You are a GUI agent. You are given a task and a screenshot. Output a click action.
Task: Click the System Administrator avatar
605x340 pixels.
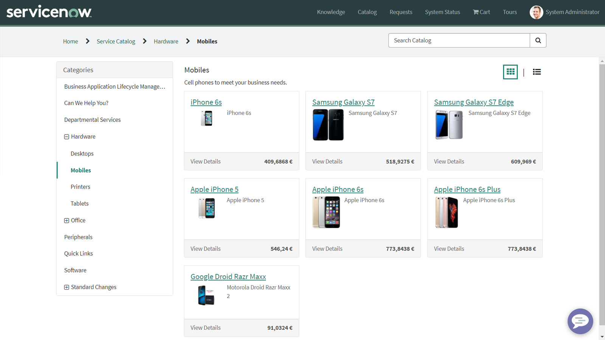[536, 12]
